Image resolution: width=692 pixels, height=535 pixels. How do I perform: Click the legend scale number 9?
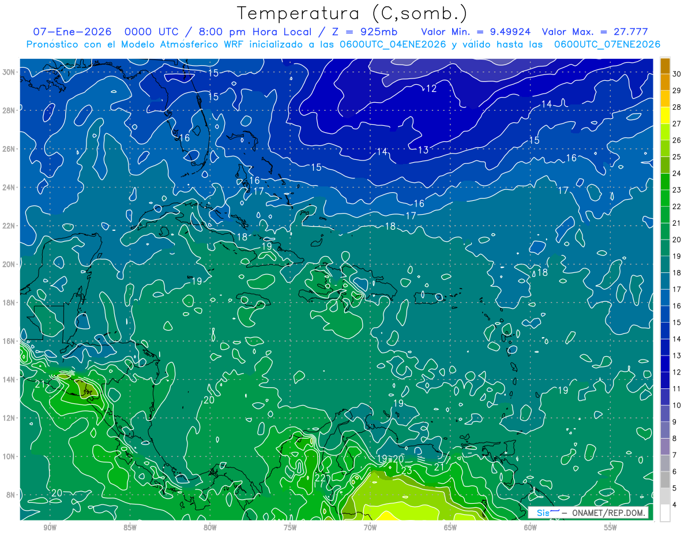pyautogui.click(x=675, y=422)
